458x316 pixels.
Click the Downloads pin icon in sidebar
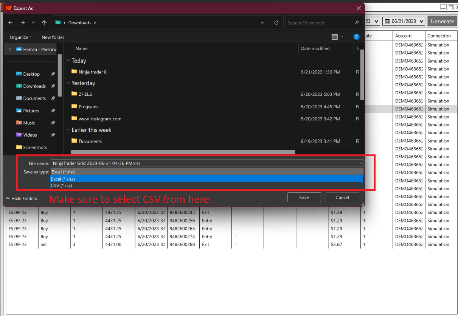pos(53,86)
